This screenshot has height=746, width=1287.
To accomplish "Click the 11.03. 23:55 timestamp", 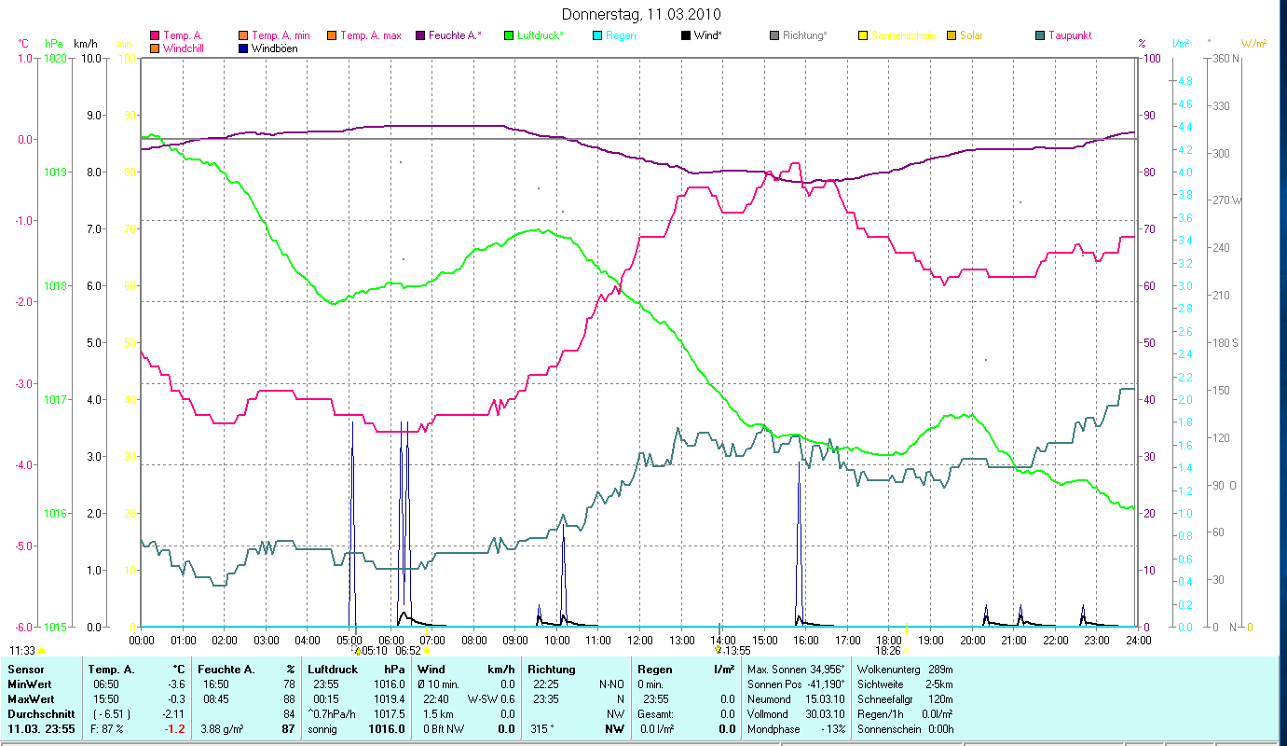I will (x=42, y=728).
